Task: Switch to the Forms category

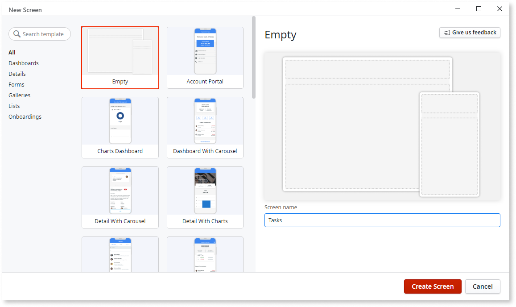Action: pos(16,84)
